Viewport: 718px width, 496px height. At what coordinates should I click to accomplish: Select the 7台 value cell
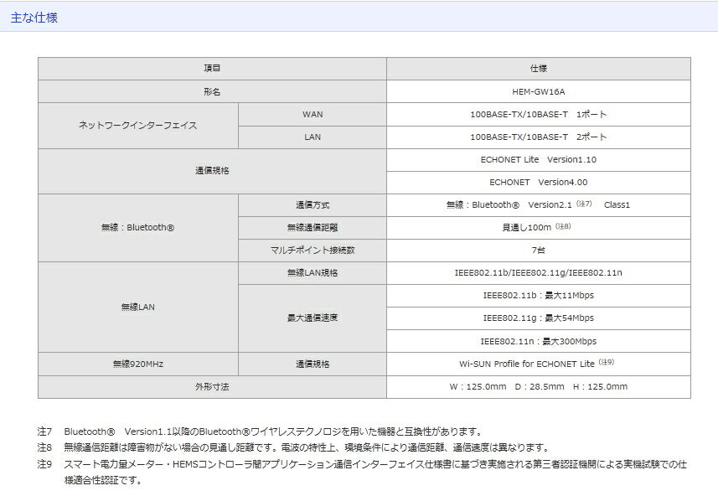[538, 250]
